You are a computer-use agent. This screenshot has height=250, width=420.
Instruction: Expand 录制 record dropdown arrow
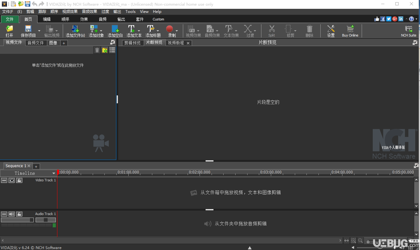coord(177,31)
